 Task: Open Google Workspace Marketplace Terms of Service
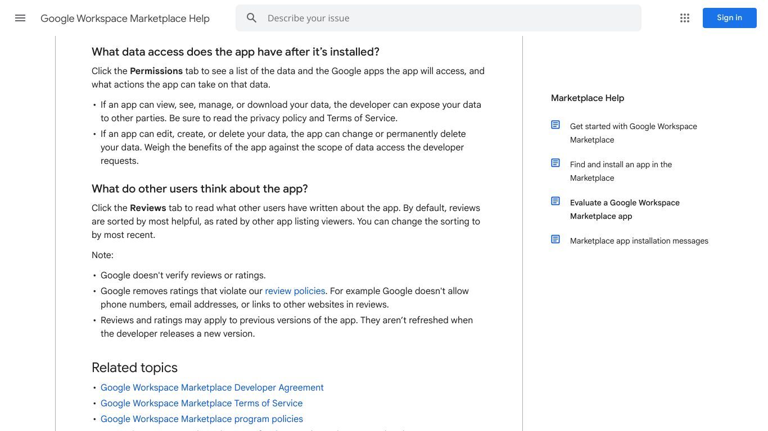(x=201, y=403)
